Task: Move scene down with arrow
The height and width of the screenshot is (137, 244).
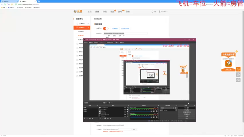Action: coord(92,118)
